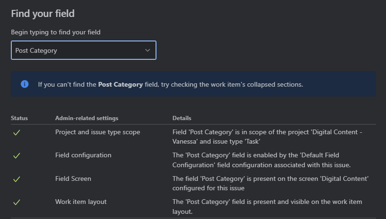This screenshot has width=386, height=219.
Task: Select the Work item layout row label
Action: point(81,202)
